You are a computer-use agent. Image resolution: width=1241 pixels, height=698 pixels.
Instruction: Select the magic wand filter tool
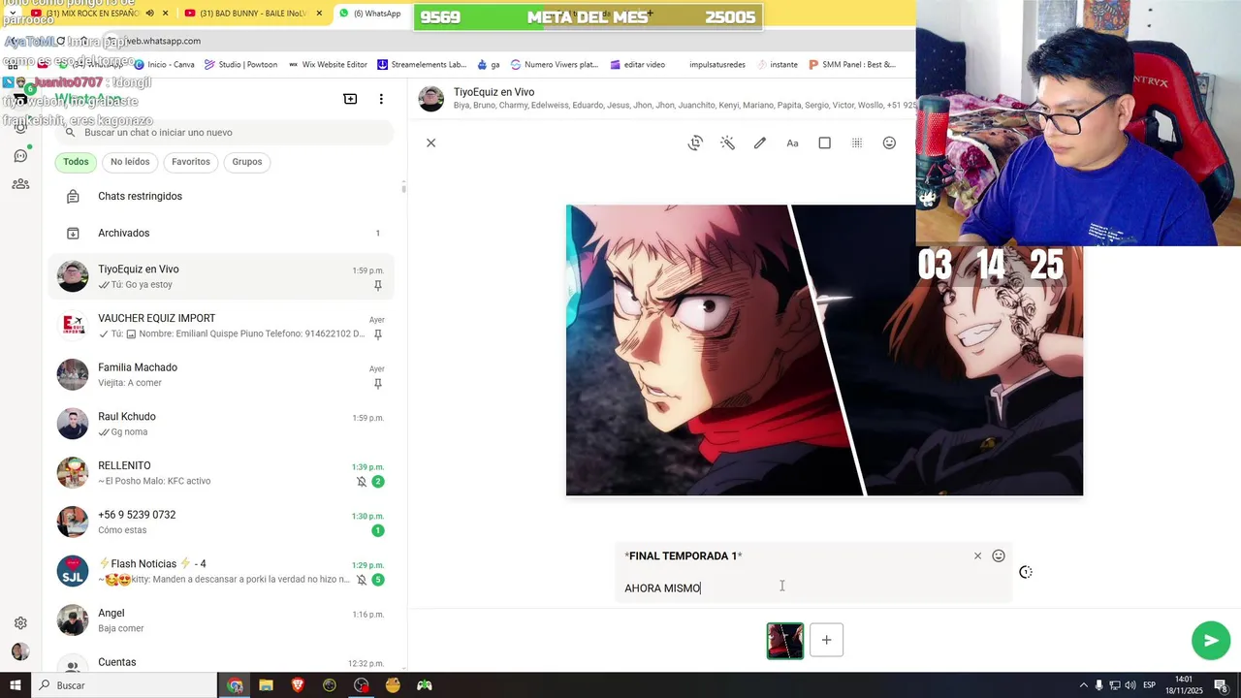click(x=727, y=143)
